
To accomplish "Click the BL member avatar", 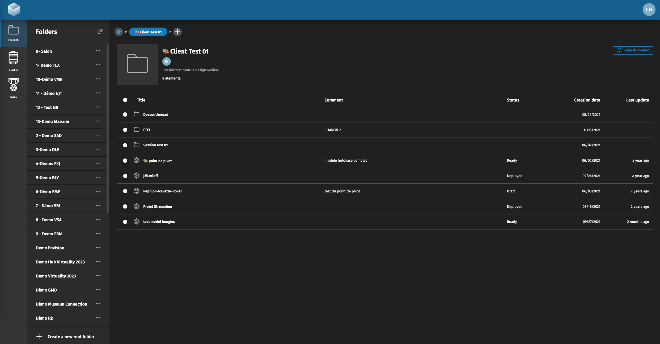I will (x=167, y=61).
